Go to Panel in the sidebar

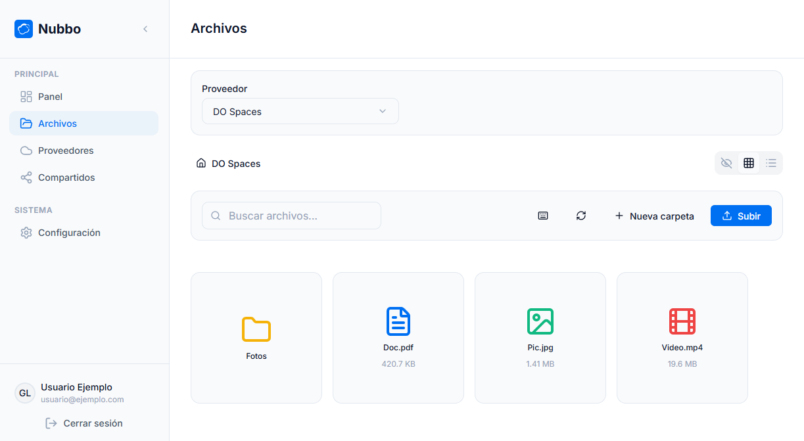[x=50, y=97]
